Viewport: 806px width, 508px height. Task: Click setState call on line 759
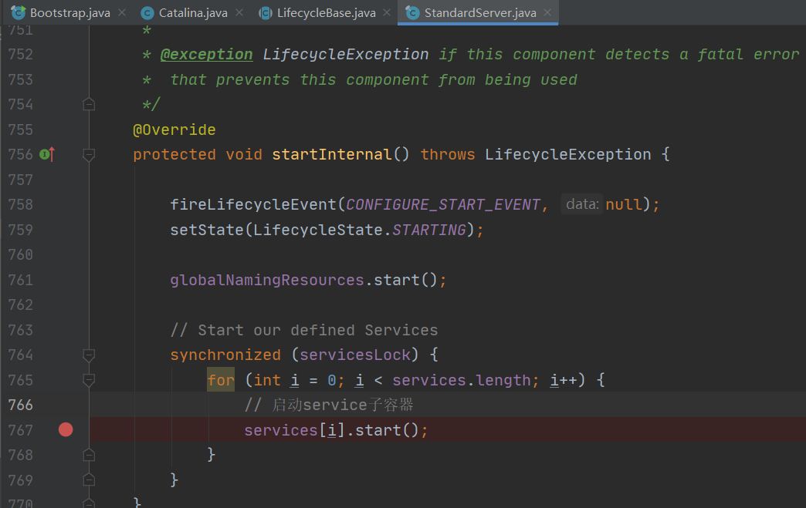[x=207, y=230]
